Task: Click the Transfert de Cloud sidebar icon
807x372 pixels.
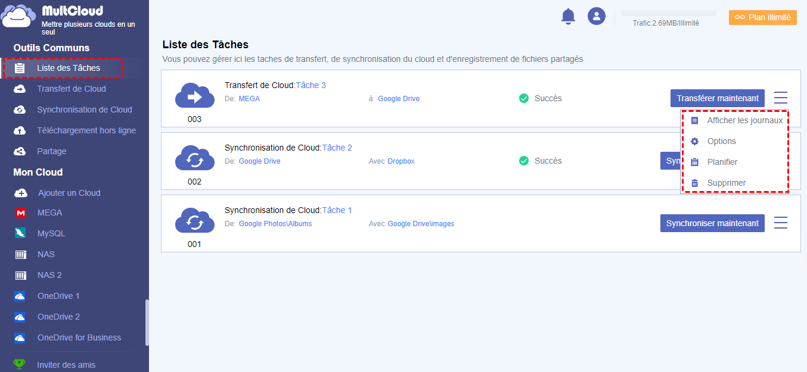Action: coord(20,89)
